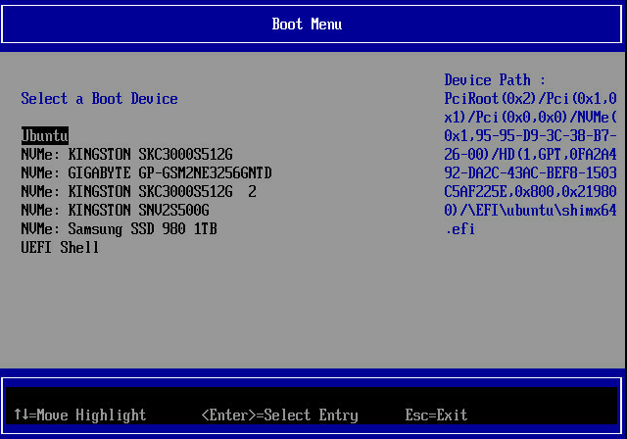Image resolution: width=627 pixels, height=439 pixels.
Task: Select NVMe KINGSTON SNV2S500G boot device
Action: (x=115, y=211)
